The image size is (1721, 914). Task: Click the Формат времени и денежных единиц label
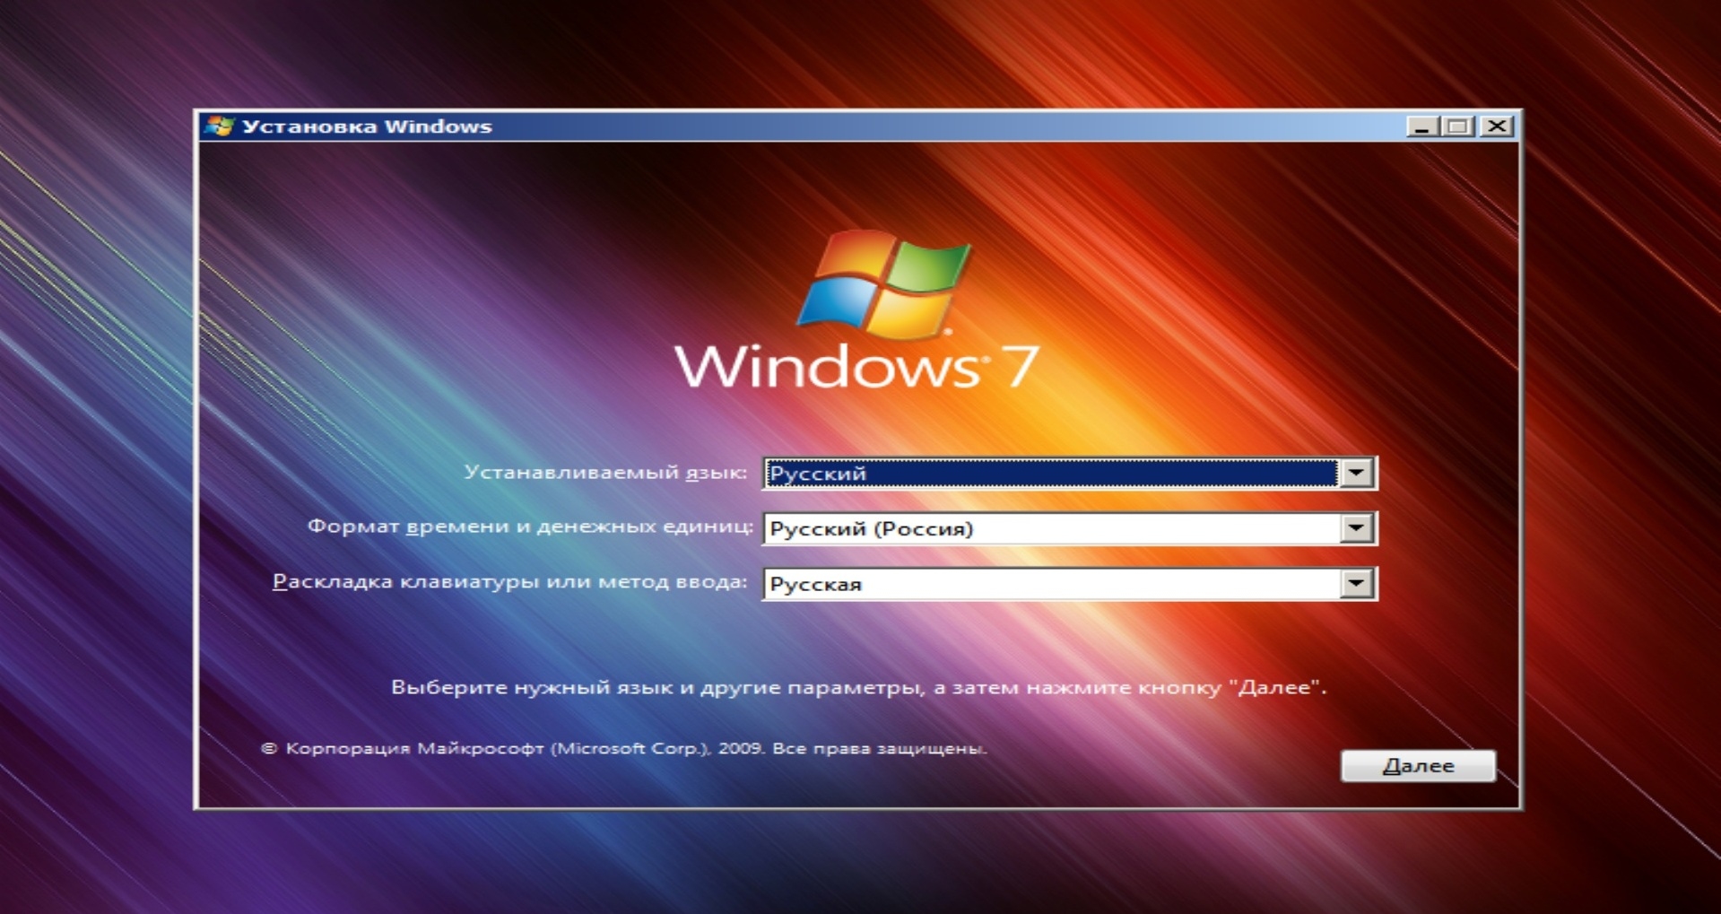(x=530, y=527)
